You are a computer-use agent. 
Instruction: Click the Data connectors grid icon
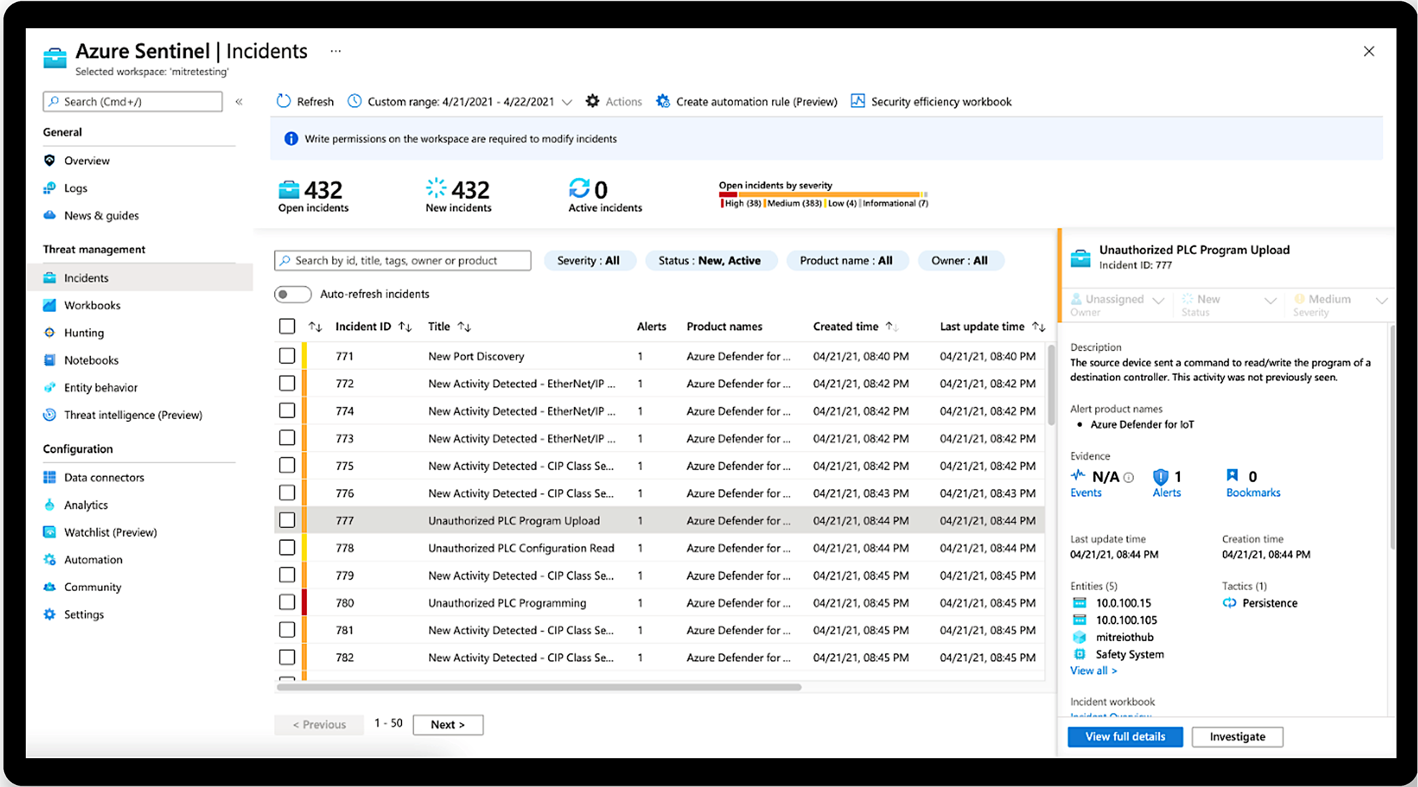50,477
